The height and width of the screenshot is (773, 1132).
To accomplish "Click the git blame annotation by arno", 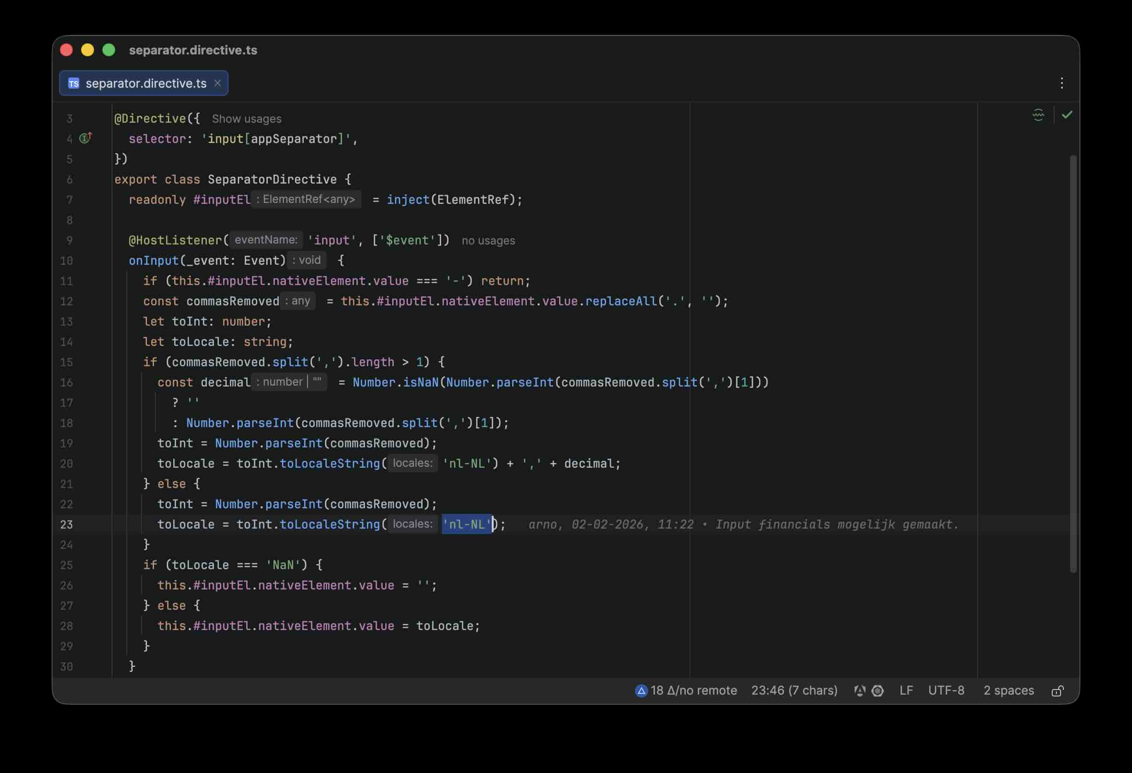I will point(744,524).
